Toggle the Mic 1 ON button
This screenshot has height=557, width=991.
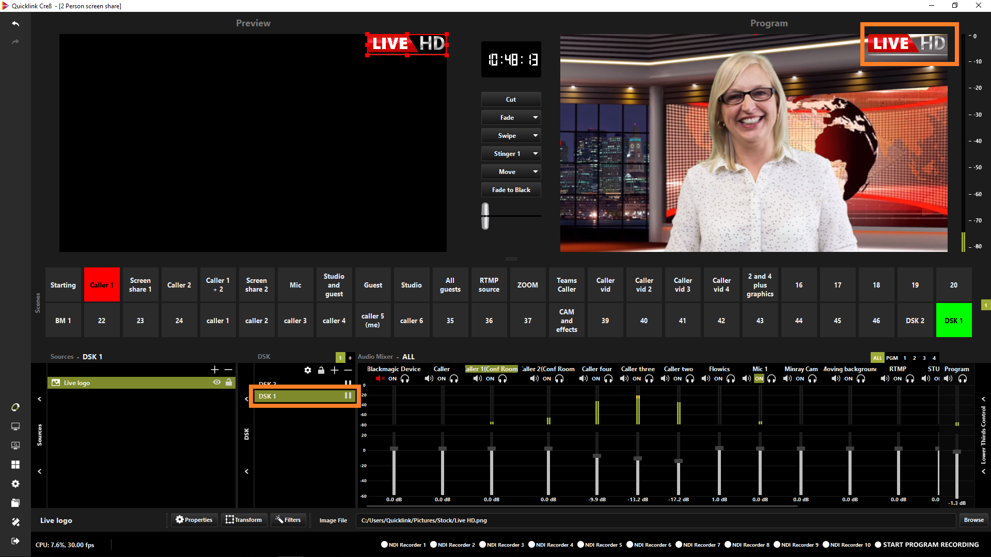(x=759, y=379)
